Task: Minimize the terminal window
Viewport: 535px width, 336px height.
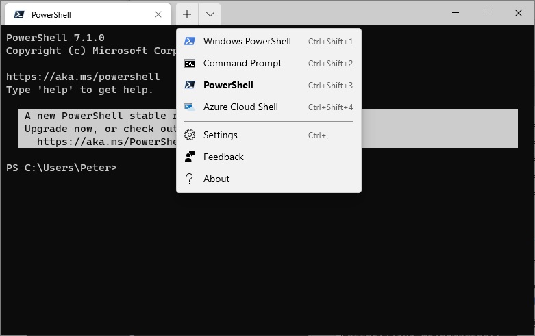Action: [454, 13]
